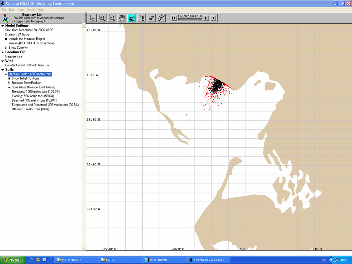Activate the zoom out magnifier tool
This screenshot has width=352, height=264.
pyautogui.click(x=112, y=18)
